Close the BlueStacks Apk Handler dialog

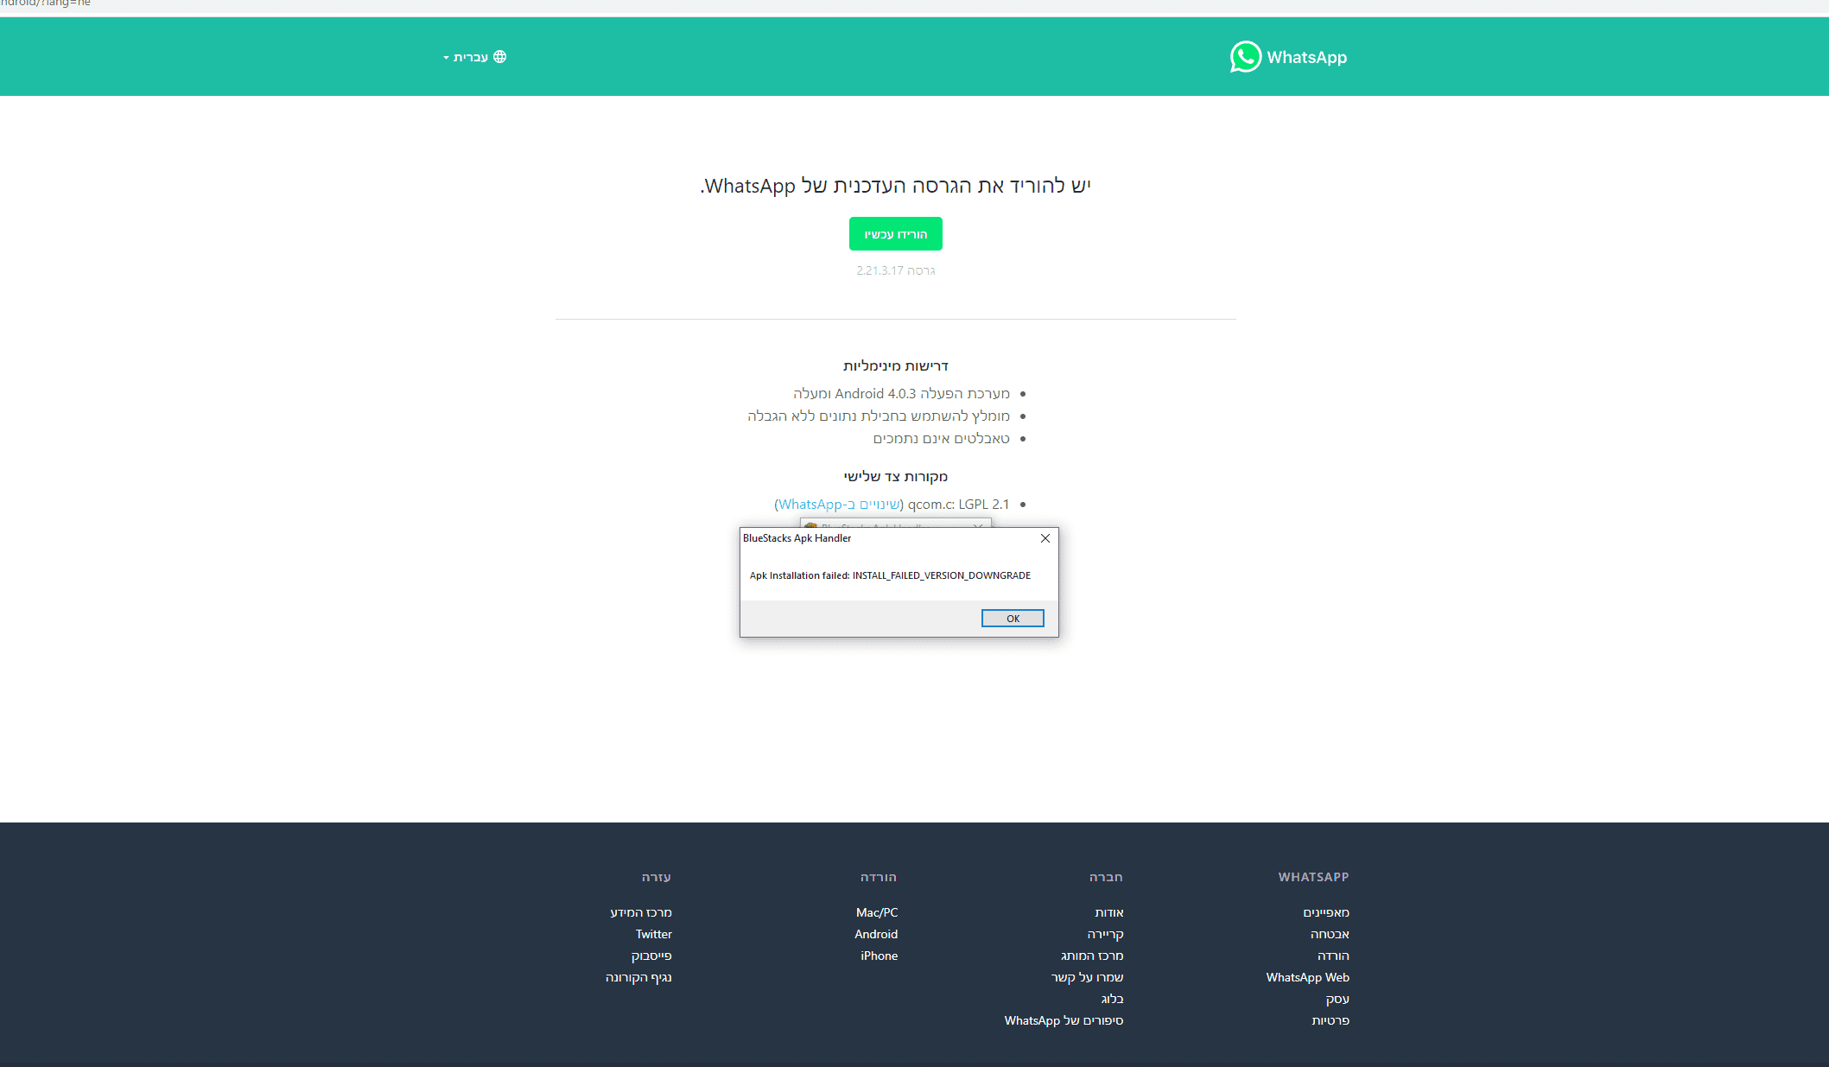coord(1045,538)
